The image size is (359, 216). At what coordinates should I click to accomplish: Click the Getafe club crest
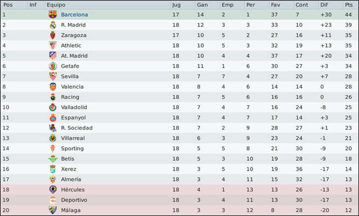coord(53,66)
